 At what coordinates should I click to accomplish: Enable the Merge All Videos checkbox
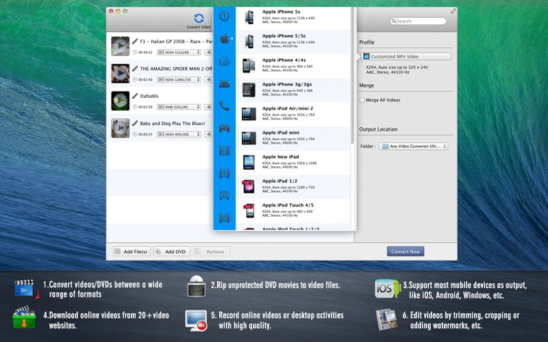pyautogui.click(x=362, y=100)
